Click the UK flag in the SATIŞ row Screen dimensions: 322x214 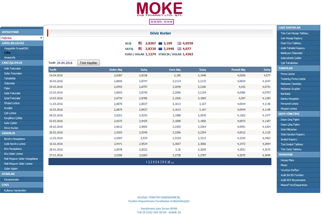point(179,49)
